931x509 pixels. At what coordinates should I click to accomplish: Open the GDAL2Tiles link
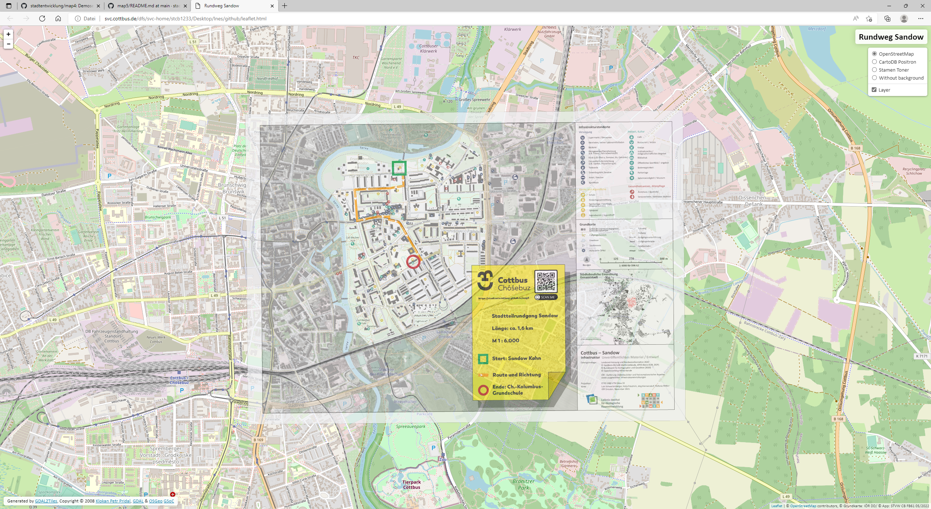coord(46,501)
